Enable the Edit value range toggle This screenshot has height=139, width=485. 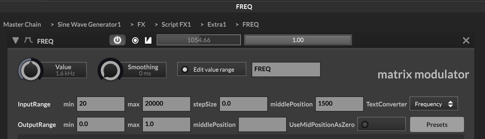pyautogui.click(x=185, y=69)
